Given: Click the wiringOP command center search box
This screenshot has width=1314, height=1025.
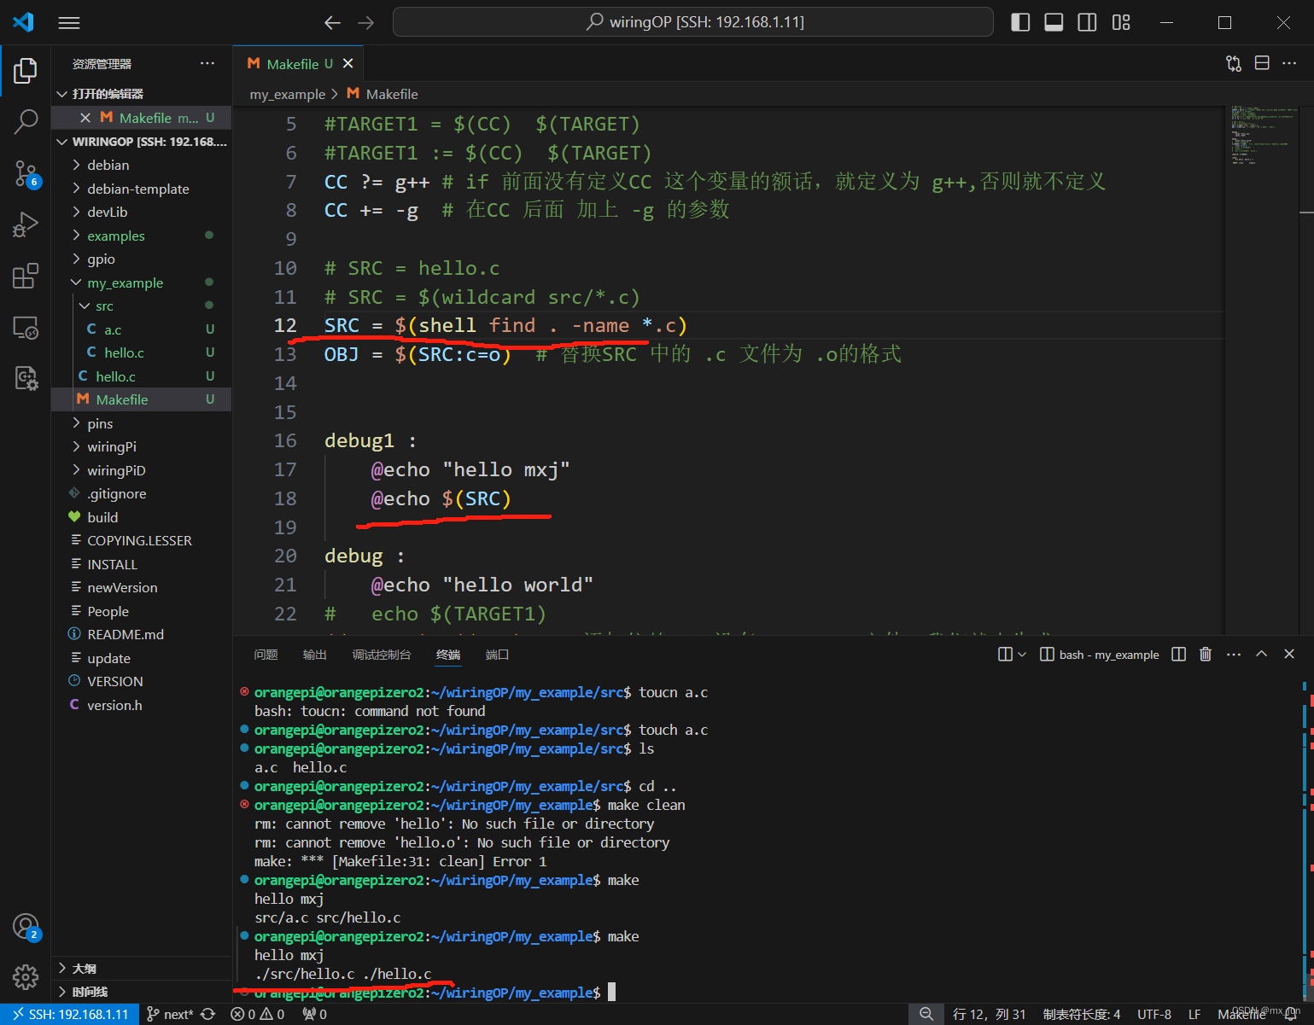Looking at the screenshot, I should click(x=692, y=22).
